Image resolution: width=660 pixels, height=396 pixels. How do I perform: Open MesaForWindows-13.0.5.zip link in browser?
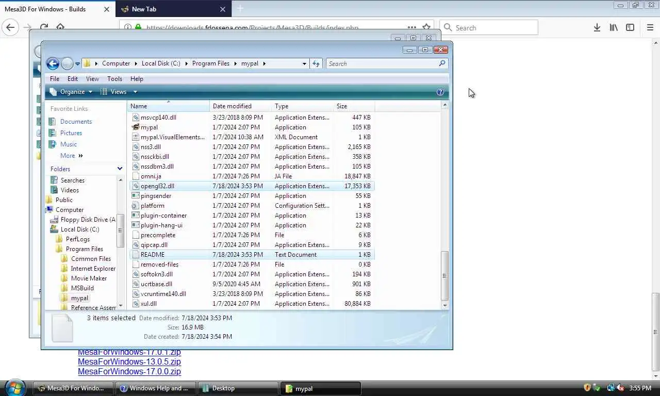(x=129, y=362)
